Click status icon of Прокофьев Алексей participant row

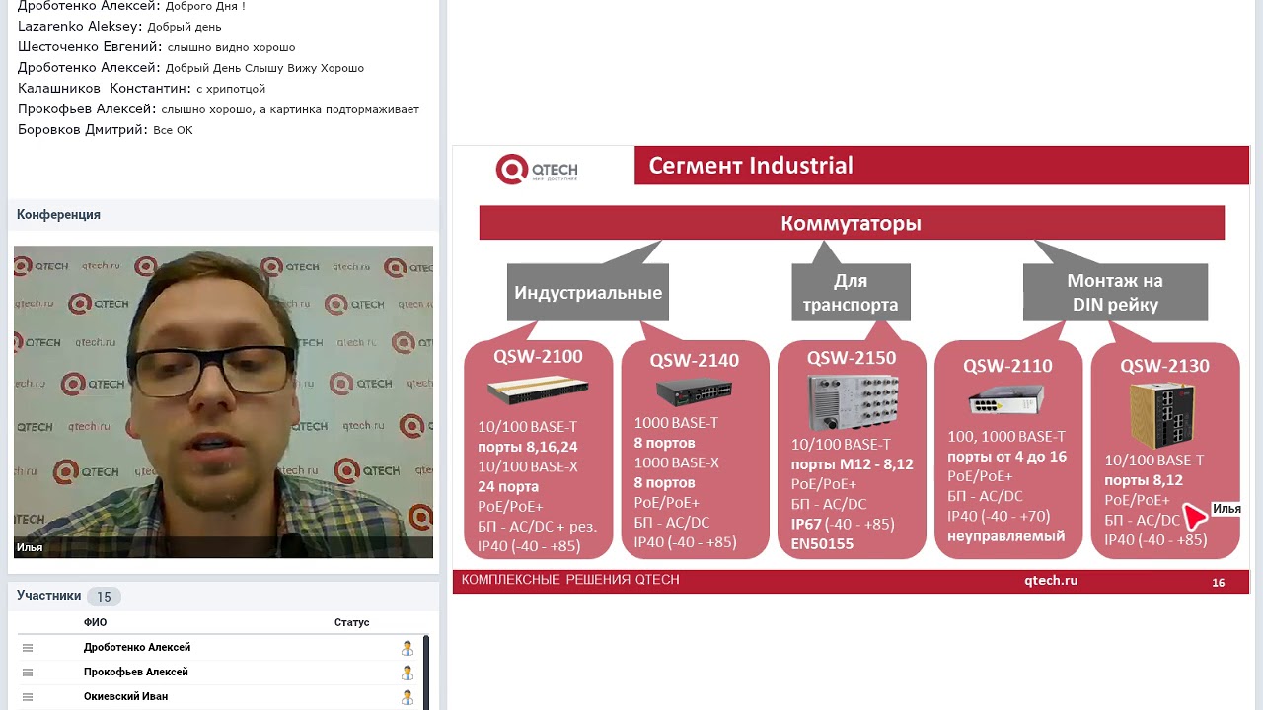tap(407, 673)
